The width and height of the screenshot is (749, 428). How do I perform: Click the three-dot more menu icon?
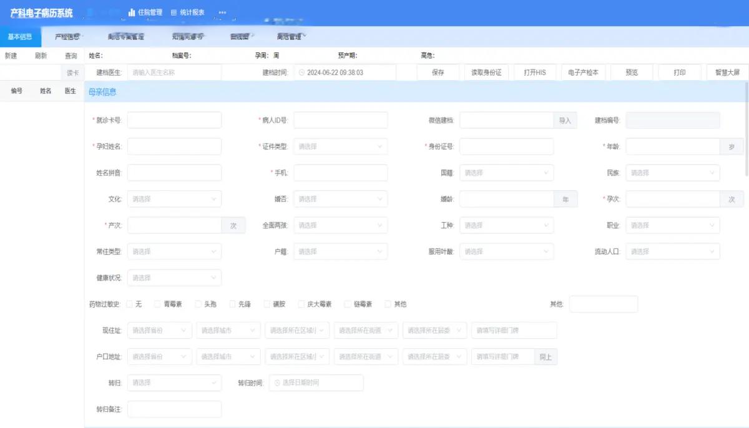222,12
